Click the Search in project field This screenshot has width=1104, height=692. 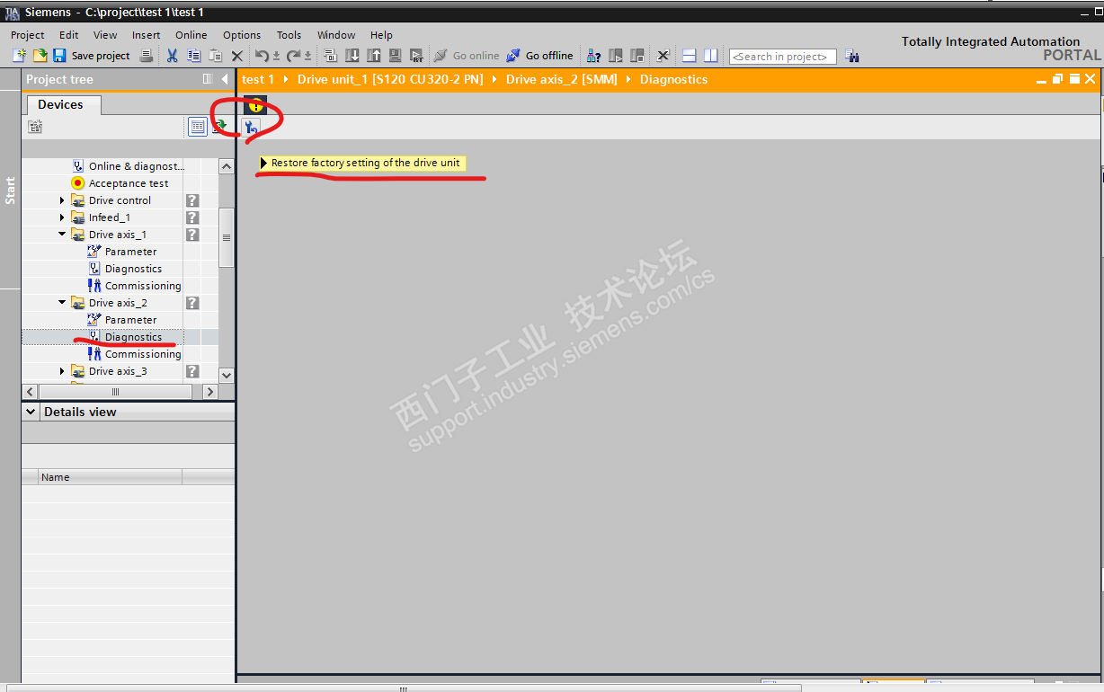tap(782, 57)
